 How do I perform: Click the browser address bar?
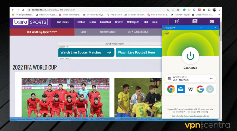click(x=92, y=10)
